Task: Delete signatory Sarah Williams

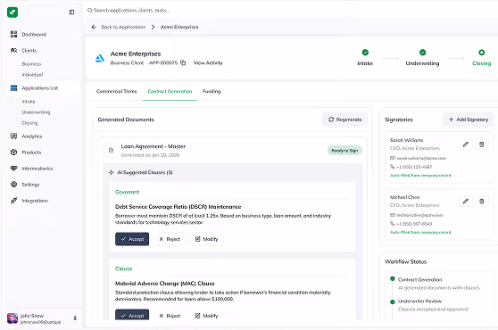Action: point(481,144)
